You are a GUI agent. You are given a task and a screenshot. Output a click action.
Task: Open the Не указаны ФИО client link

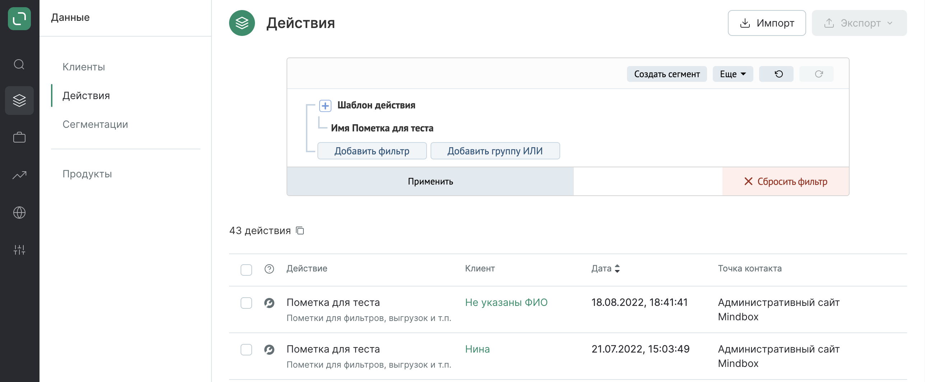tap(506, 302)
